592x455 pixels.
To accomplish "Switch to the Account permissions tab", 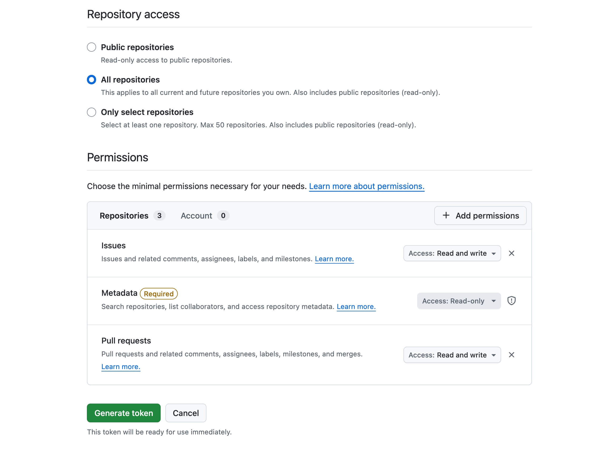I will pyautogui.click(x=196, y=216).
